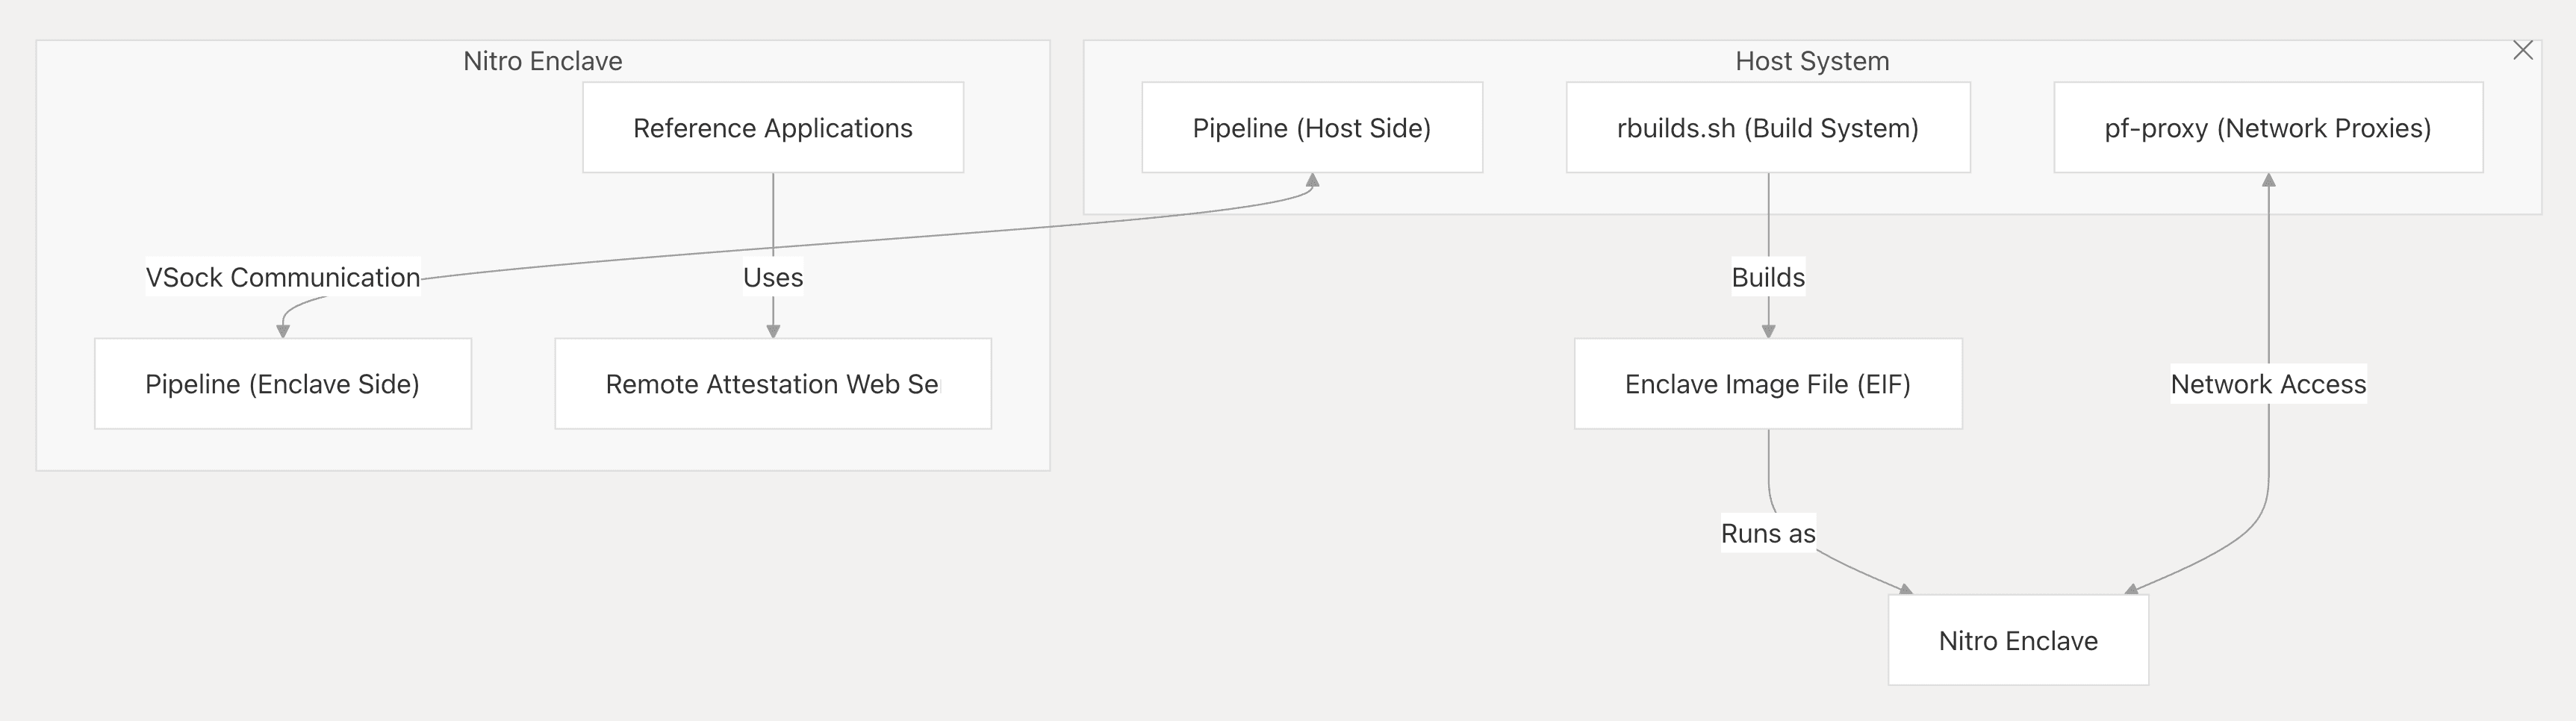
Task: Close the diagram view with the X
Action: [2522, 51]
